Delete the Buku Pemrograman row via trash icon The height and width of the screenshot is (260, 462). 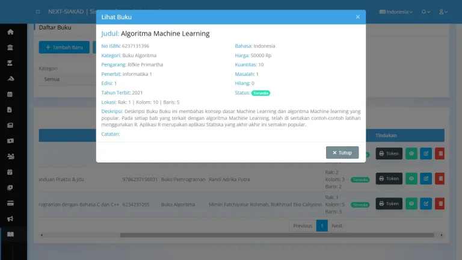440,179
